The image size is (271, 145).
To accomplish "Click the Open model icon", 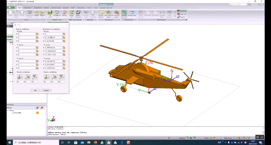I will point(16,14).
